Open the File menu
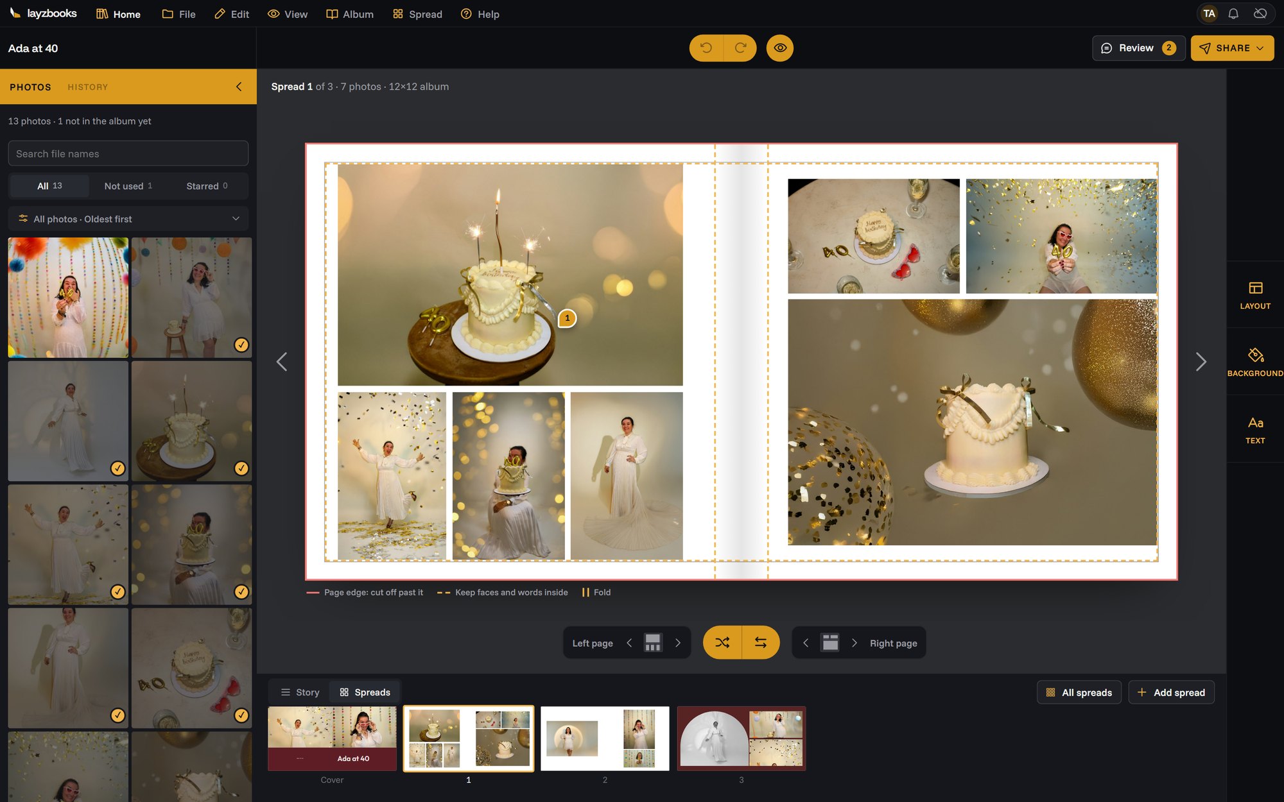This screenshot has width=1284, height=802. 178,14
